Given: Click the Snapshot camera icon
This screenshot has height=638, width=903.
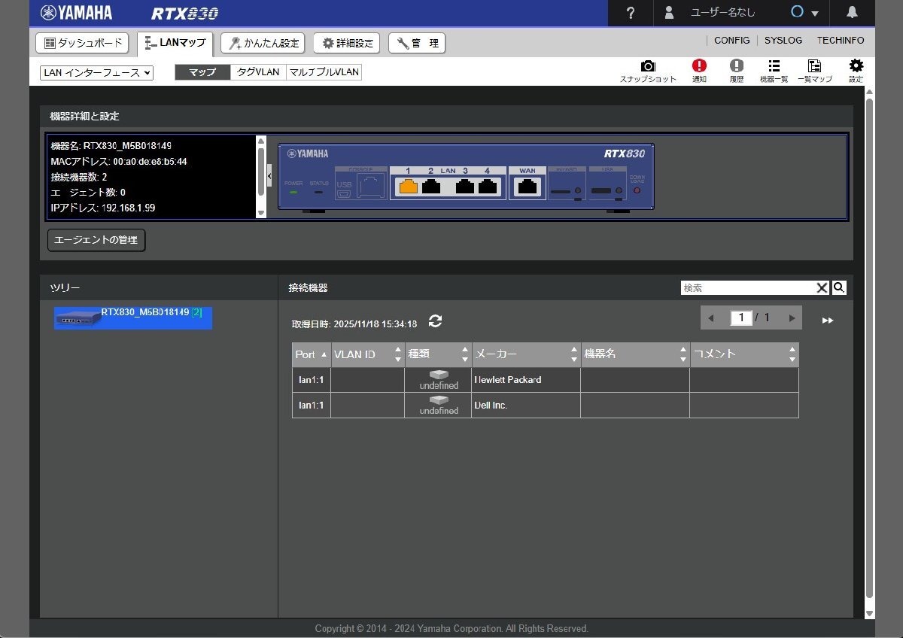Looking at the screenshot, I should pos(648,67).
